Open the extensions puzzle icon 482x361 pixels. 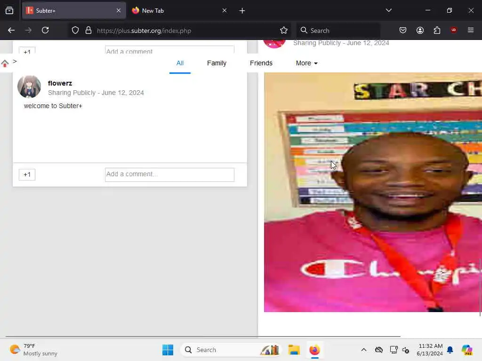tap(437, 30)
